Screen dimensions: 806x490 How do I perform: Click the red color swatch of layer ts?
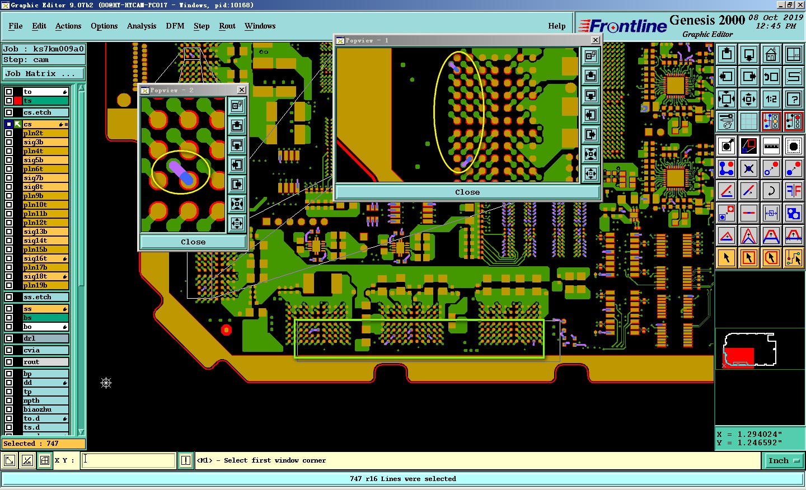click(x=18, y=101)
